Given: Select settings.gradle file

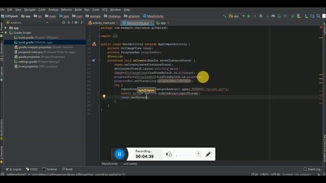Looking at the screenshot, I should tap(37, 62).
